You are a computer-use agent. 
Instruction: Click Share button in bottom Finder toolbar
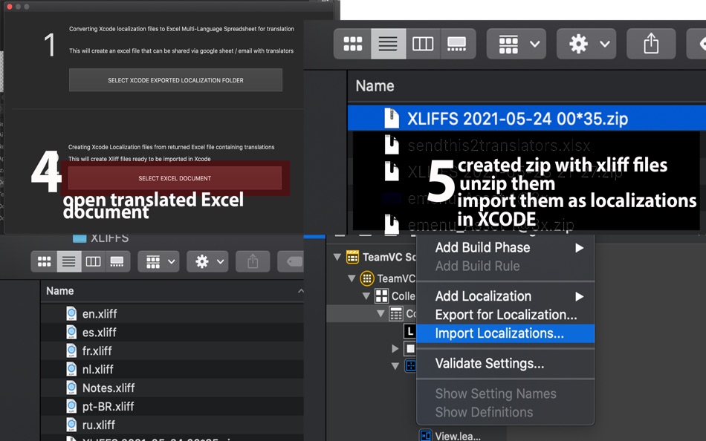(253, 261)
